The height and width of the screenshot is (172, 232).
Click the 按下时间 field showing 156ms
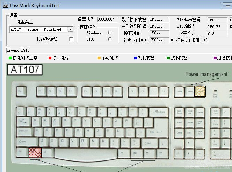coord(159,33)
